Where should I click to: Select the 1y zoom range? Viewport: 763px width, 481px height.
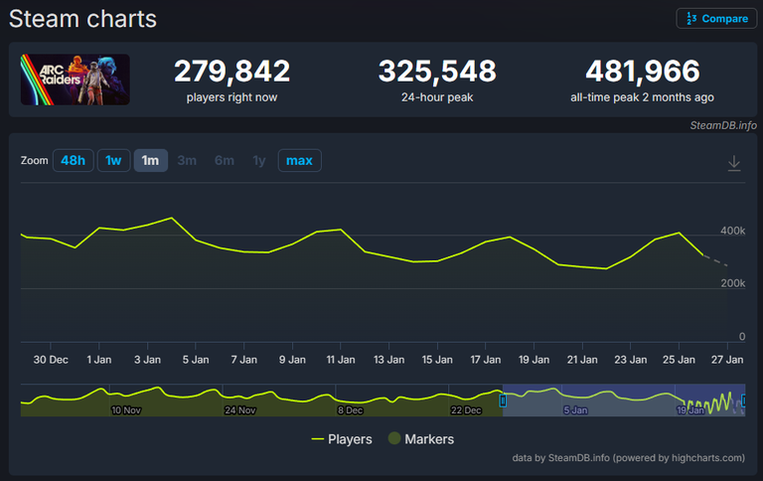point(259,160)
